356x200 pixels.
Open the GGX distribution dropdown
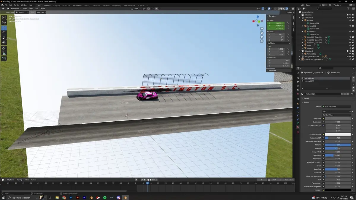tap(337, 112)
